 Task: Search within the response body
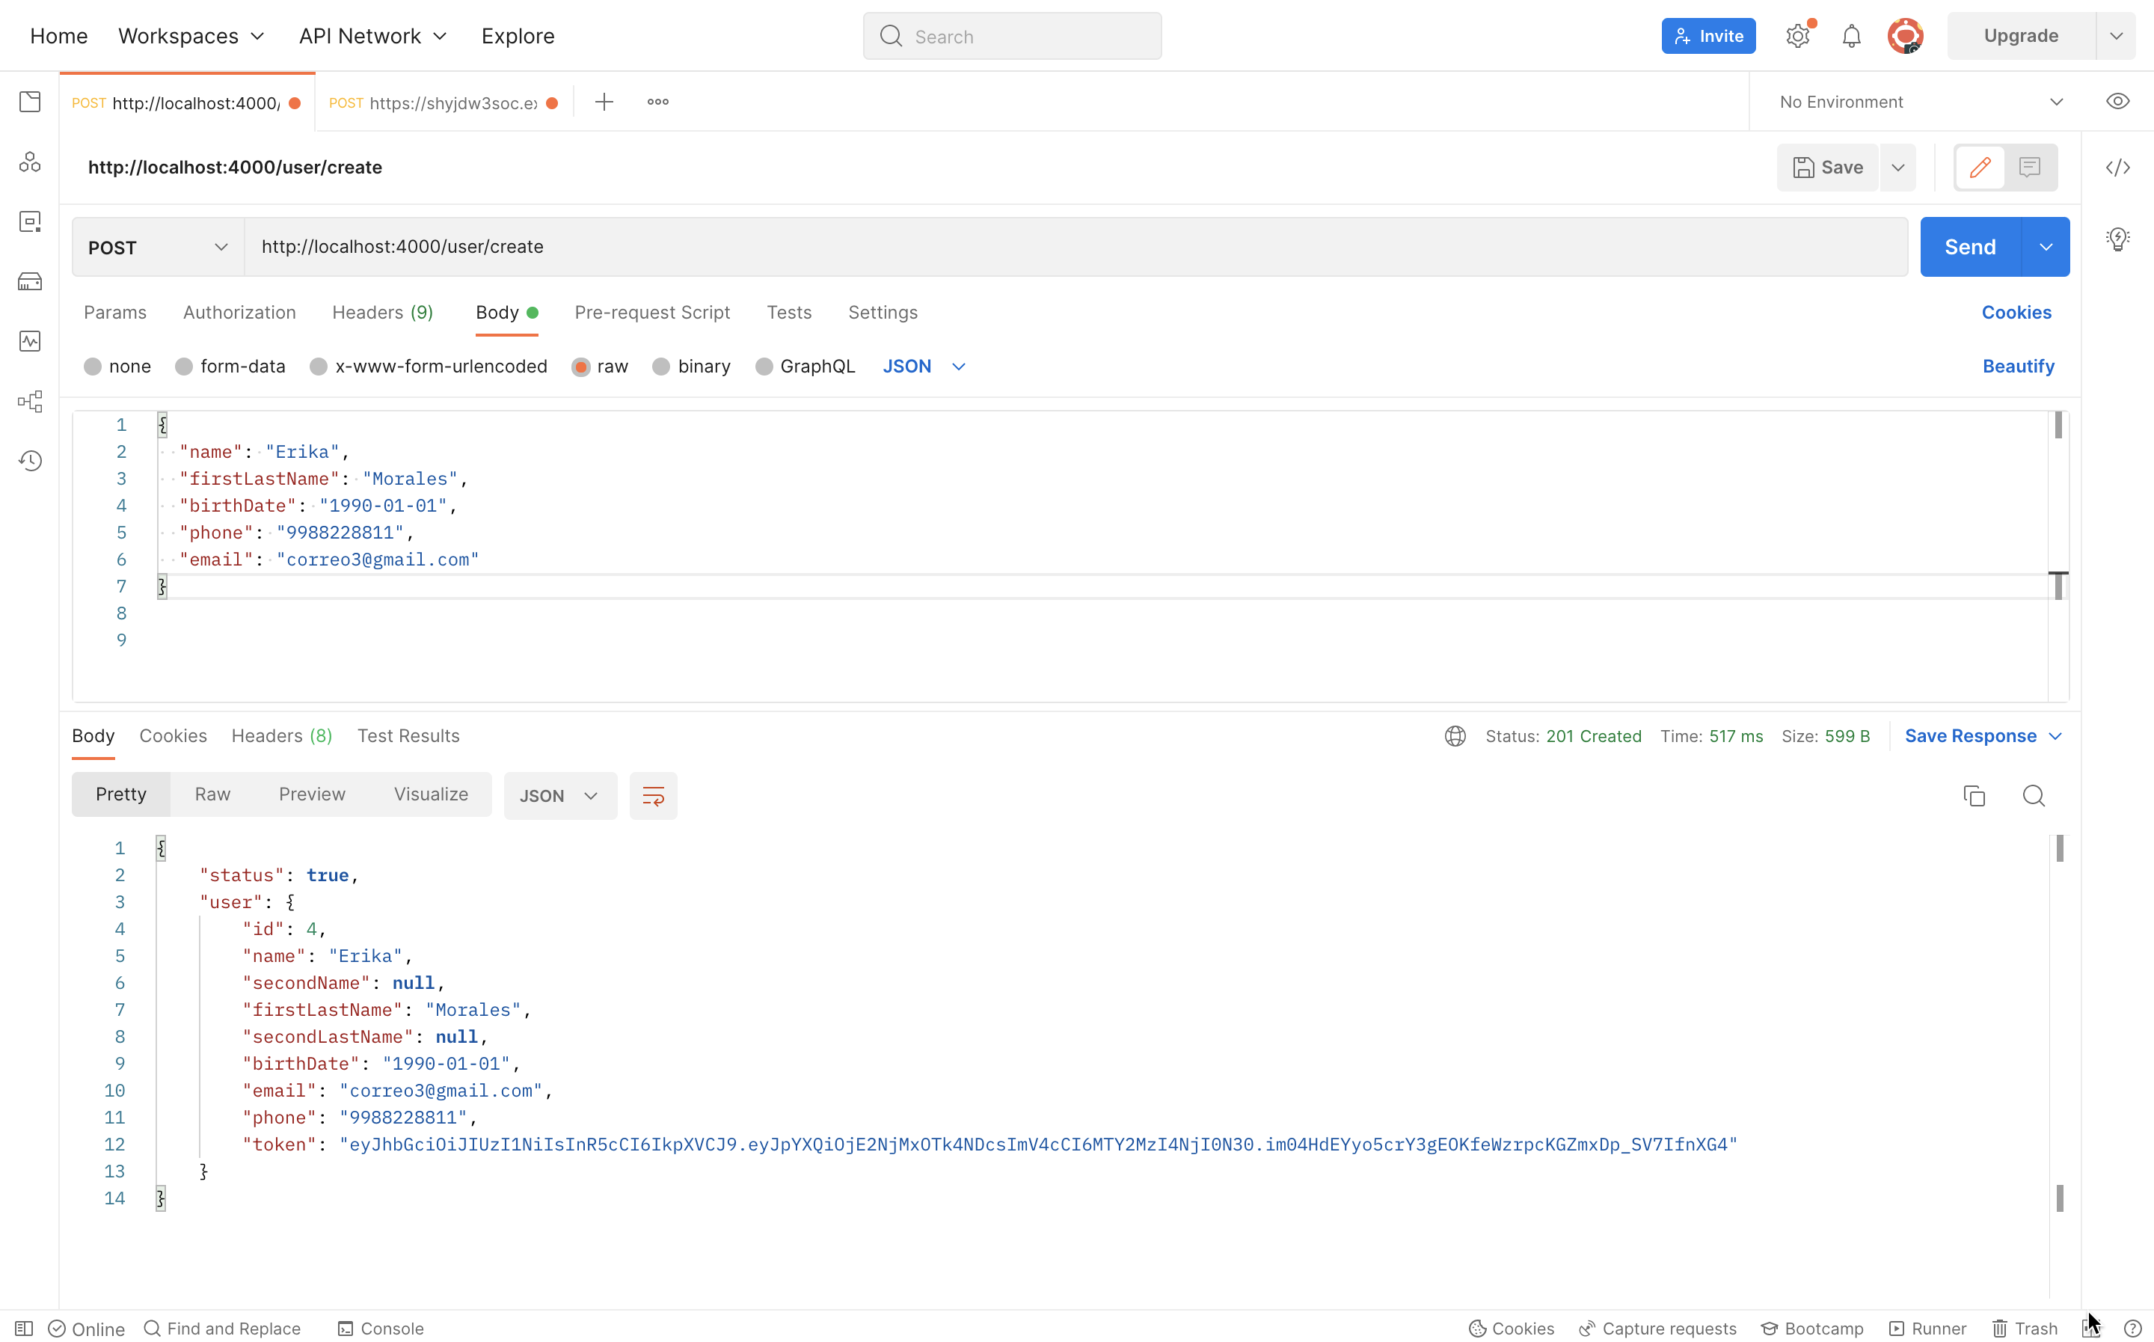[x=2034, y=795]
